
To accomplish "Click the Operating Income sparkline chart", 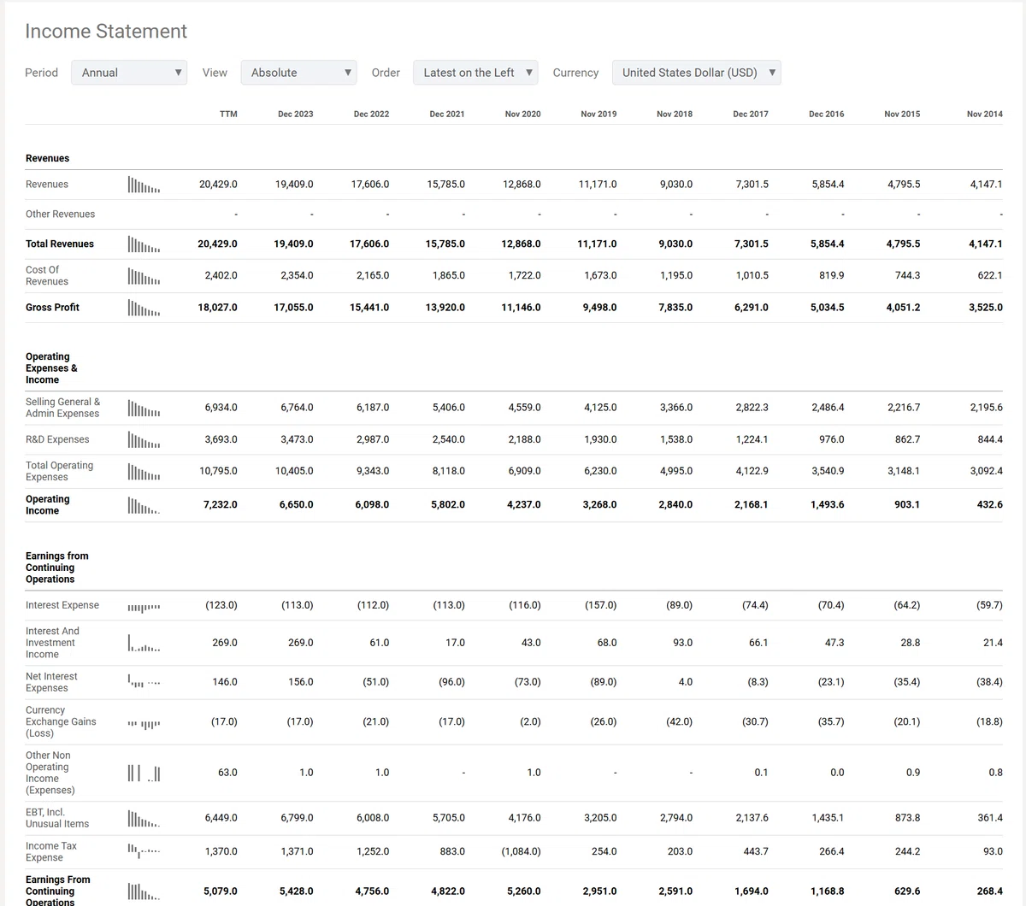I will 144,505.
